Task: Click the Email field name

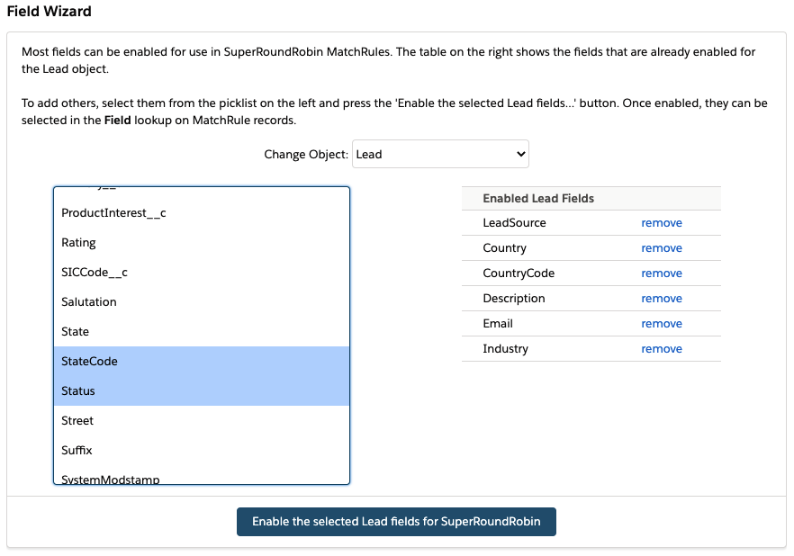Action: point(497,324)
